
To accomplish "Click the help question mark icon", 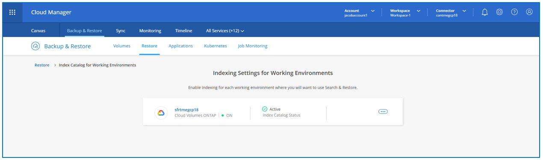I will tap(514, 12).
